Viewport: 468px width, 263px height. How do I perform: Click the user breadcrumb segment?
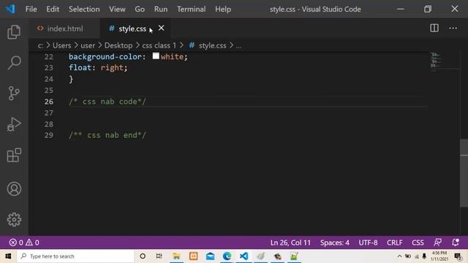tap(88, 45)
